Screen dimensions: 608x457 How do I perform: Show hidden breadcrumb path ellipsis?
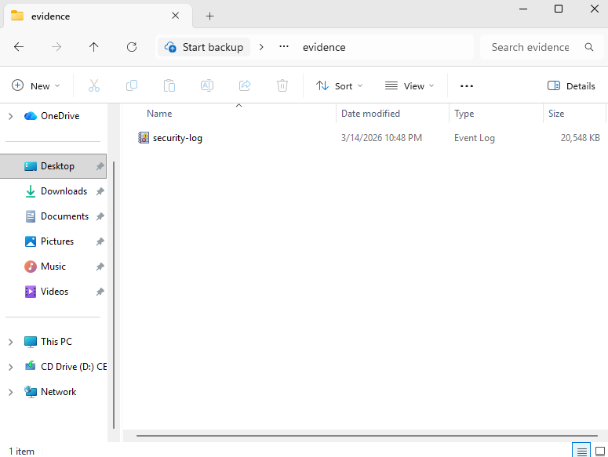click(284, 47)
